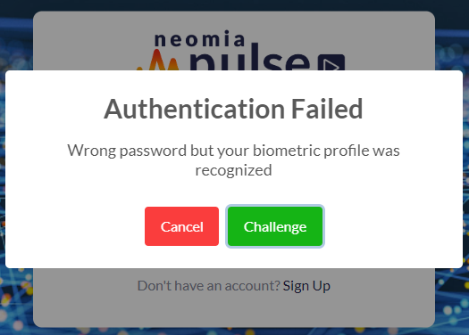Click the orange pulse waveform icon

[x=158, y=61]
